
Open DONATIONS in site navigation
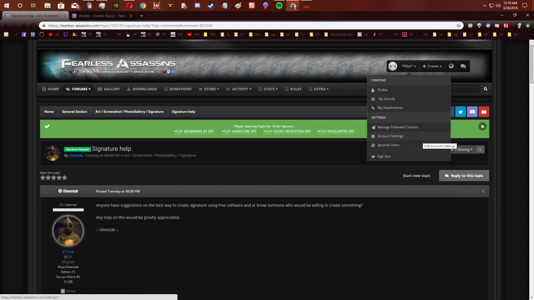coord(177,89)
